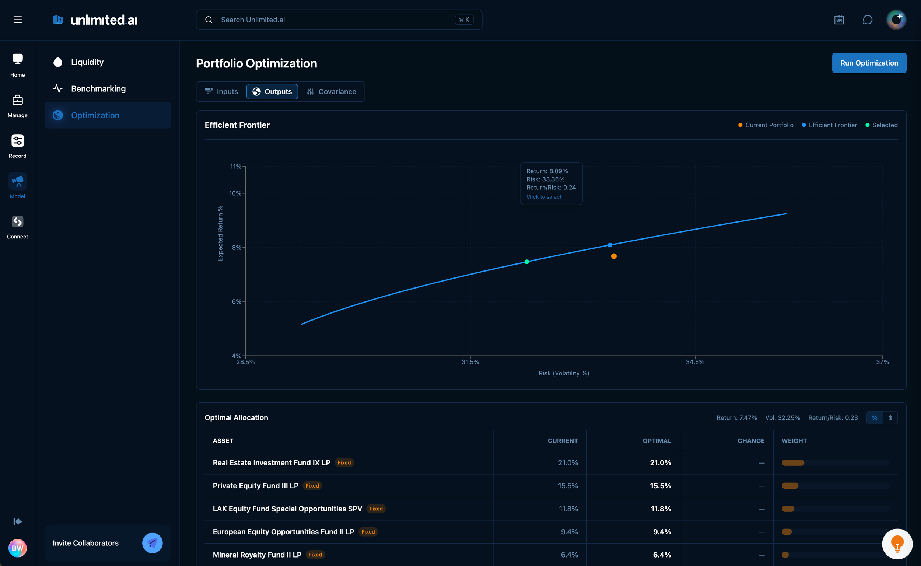Open the calendar icon in header
Screen dimensions: 921x566
pyautogui.click(x=839, y=20)
